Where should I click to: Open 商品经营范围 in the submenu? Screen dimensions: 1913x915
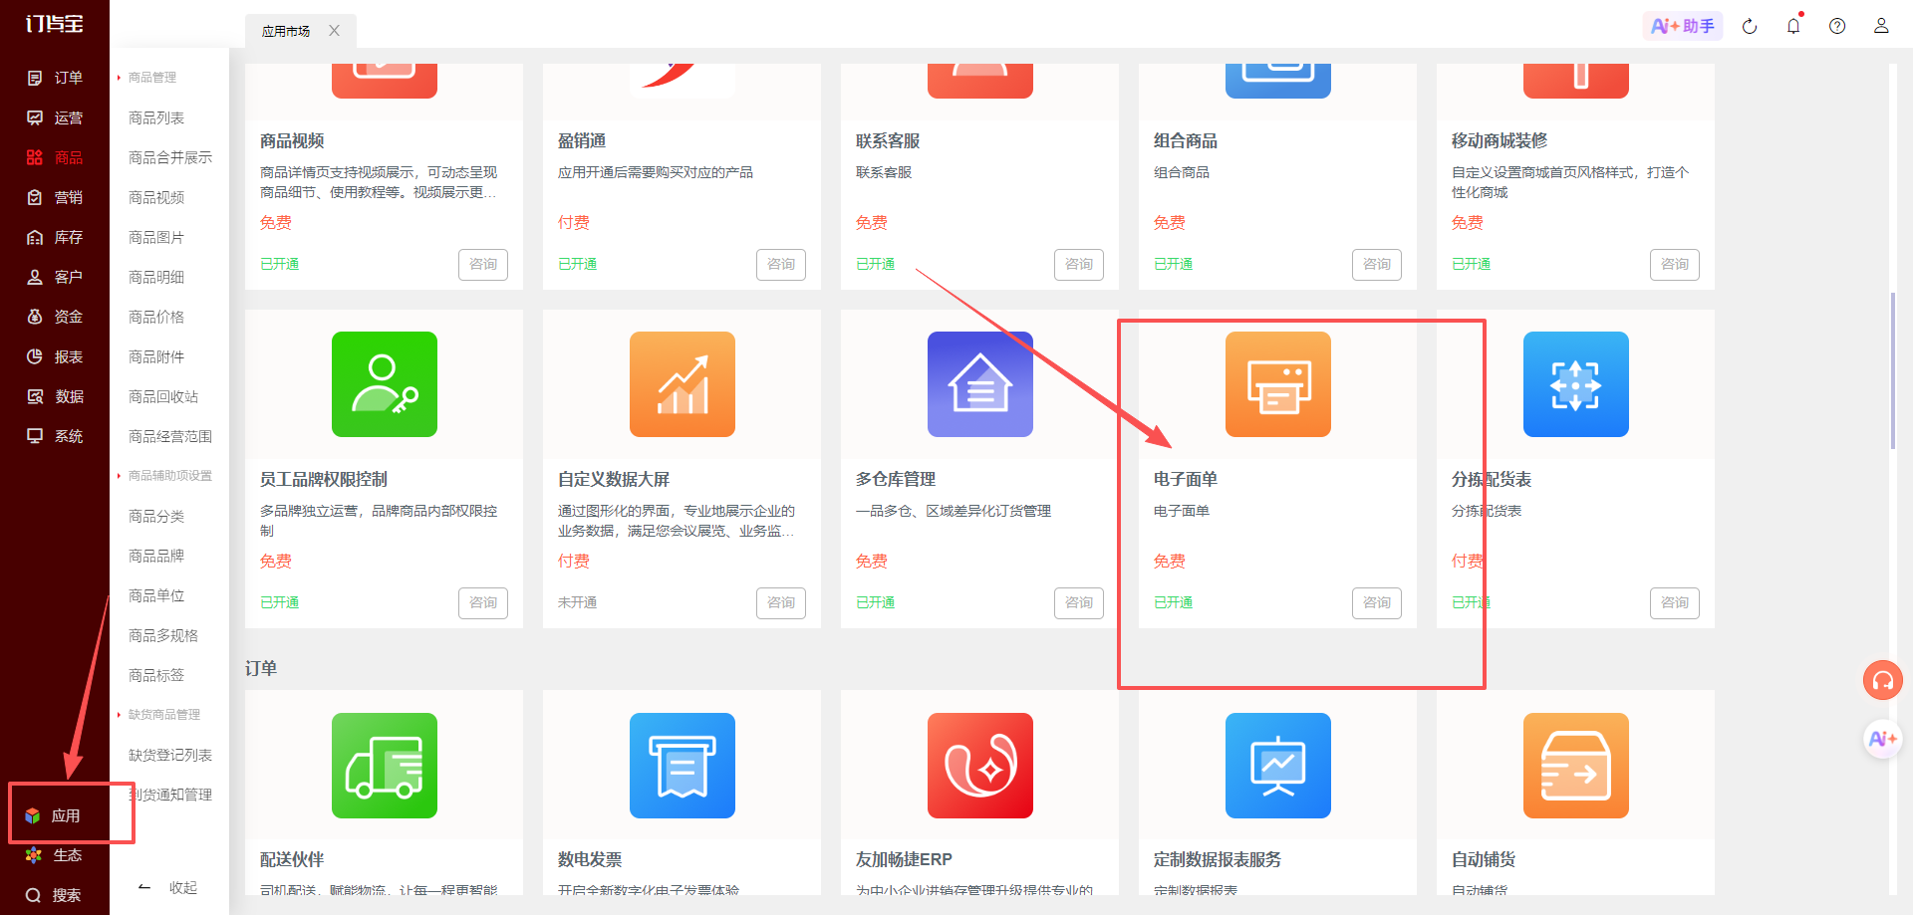pyautogui.click(x=170, y=436)
